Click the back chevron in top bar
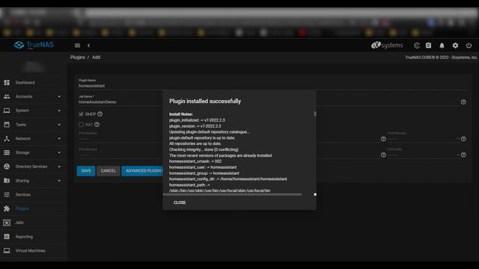 click(88, 46)
